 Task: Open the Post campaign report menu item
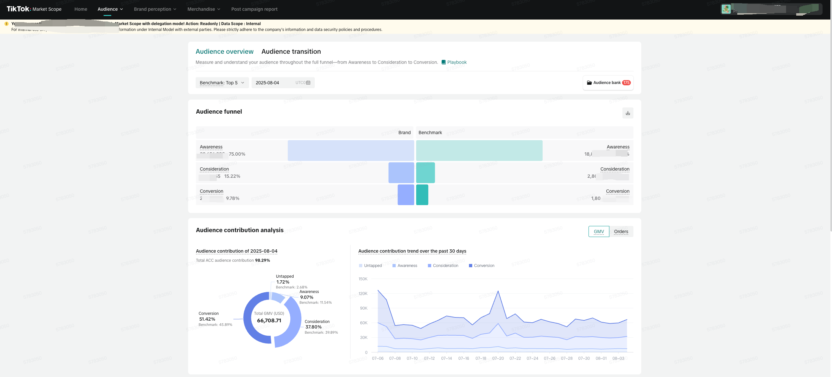[x=254, y=9]
